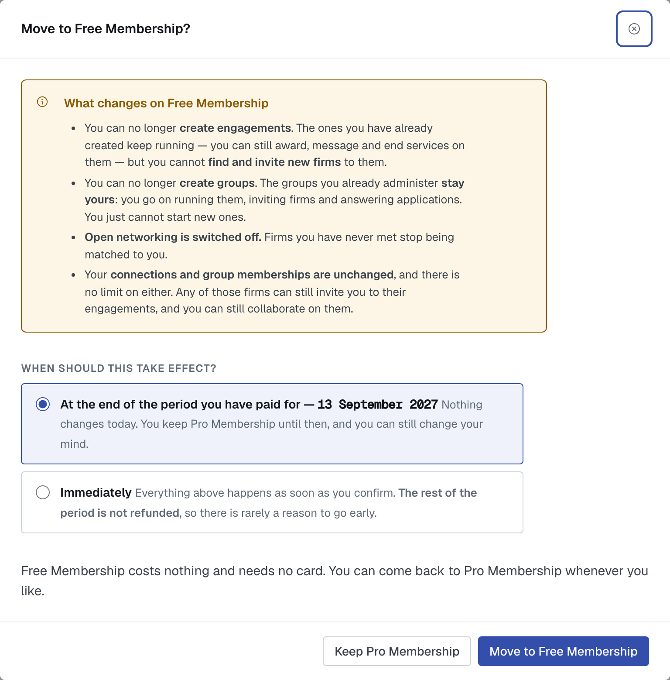This screenshot has height=680, width=670.
Task: Click the bold 'create engagements' text
Action: 235,128
